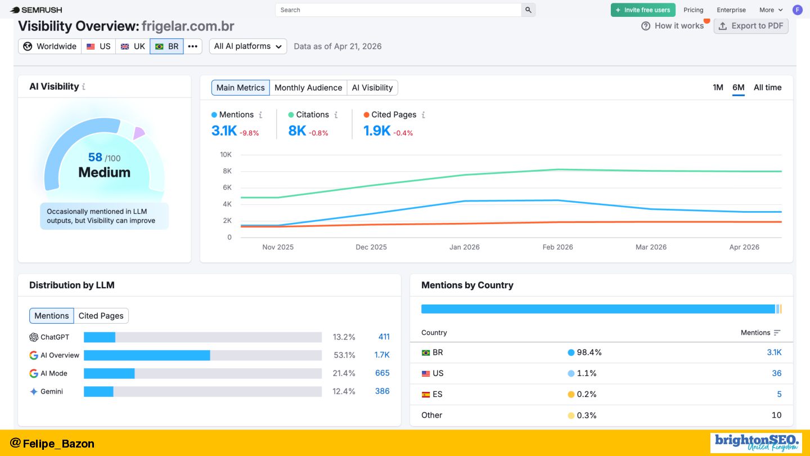Click info icon next to Mentions

260,115
